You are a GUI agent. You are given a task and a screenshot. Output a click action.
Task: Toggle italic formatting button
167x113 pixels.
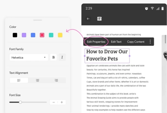[x=62, y=57]
